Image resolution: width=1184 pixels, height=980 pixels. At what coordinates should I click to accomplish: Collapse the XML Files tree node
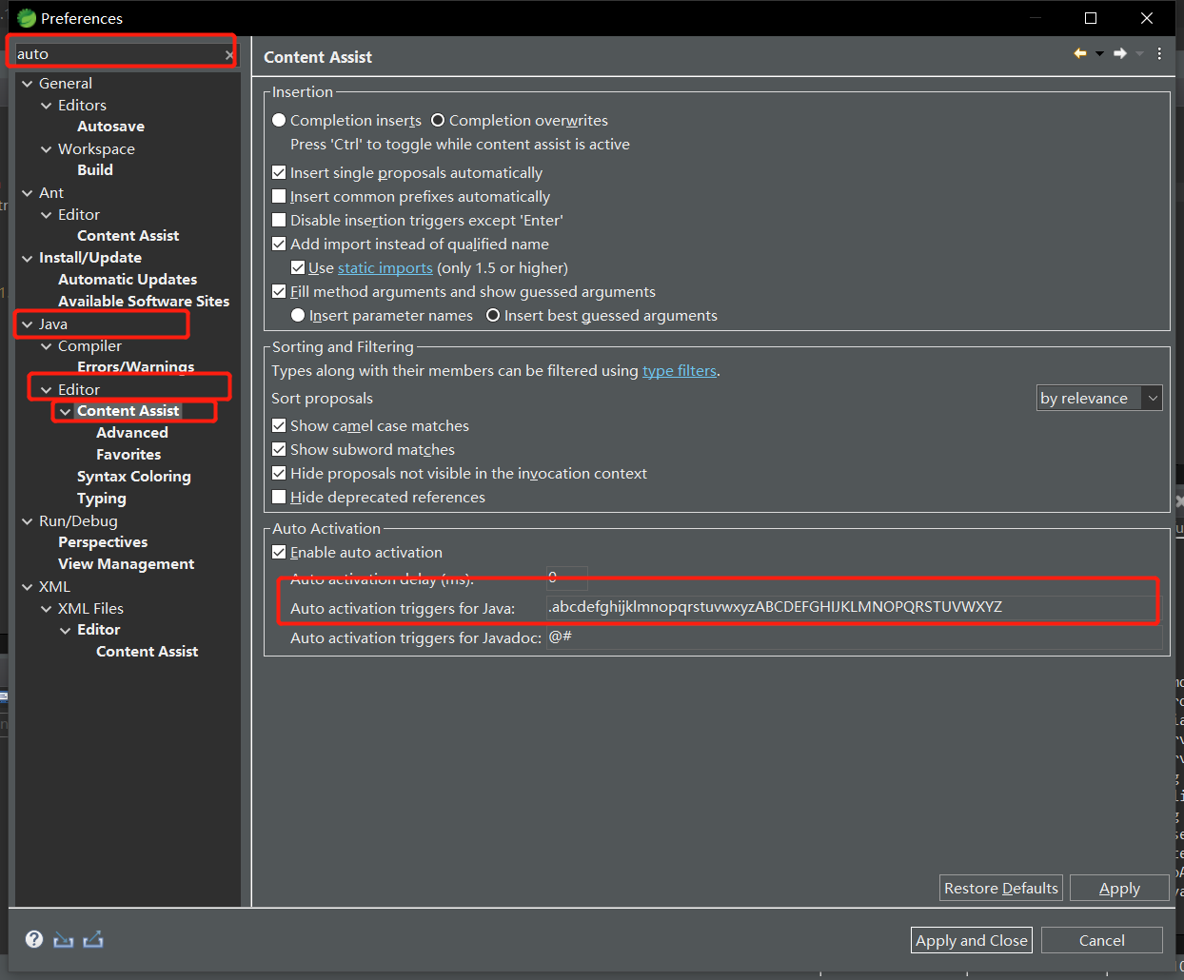coord(47,609)
